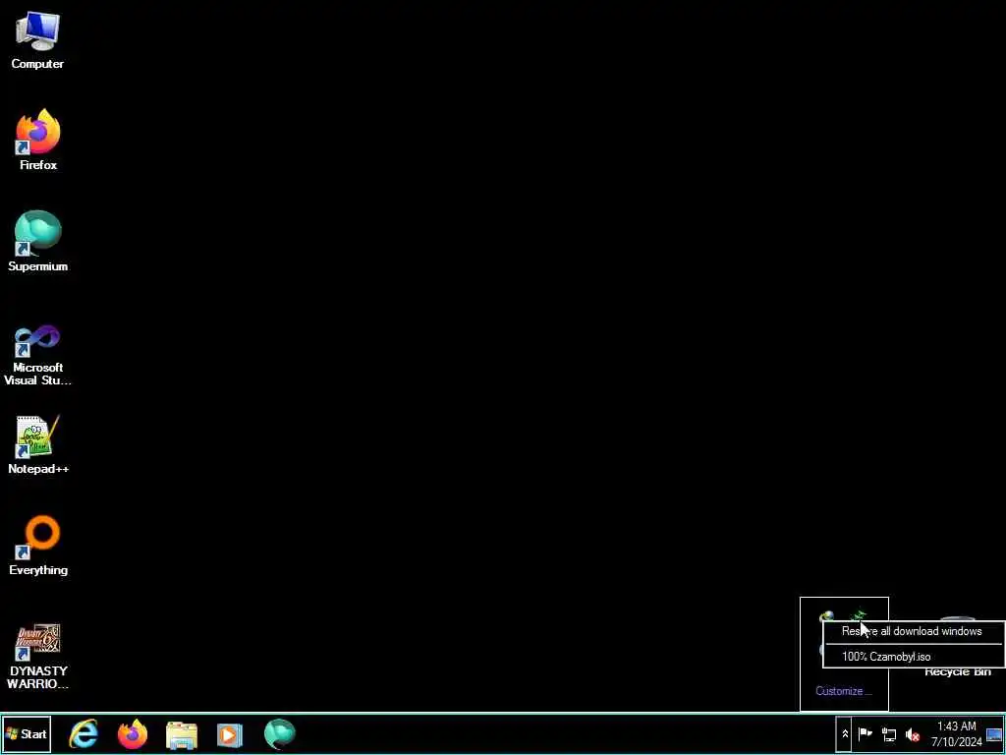
Task: Launch Firefox from the taskbar
Action: click(x=133, y=733)
